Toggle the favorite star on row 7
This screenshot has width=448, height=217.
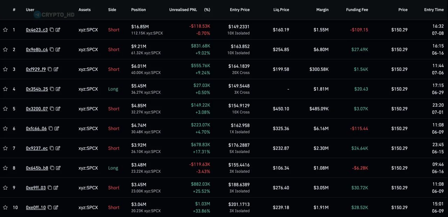click(x=5, y=148)
